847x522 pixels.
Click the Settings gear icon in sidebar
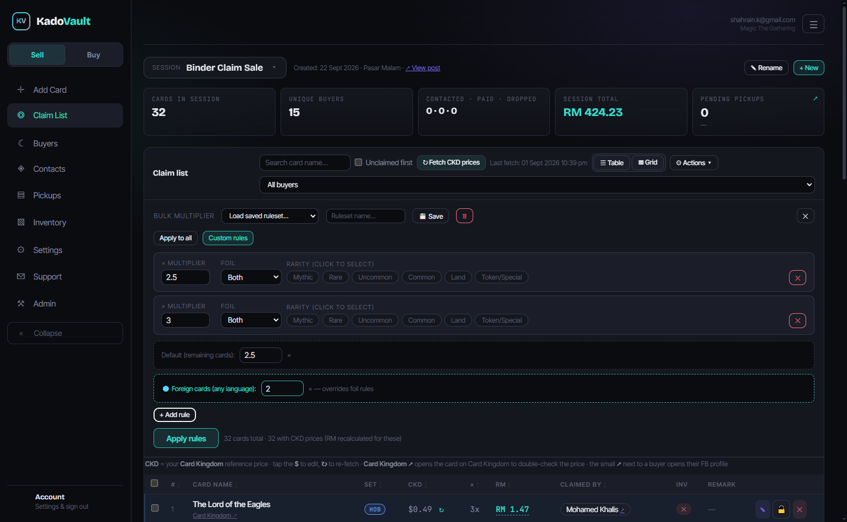[21, 250]
